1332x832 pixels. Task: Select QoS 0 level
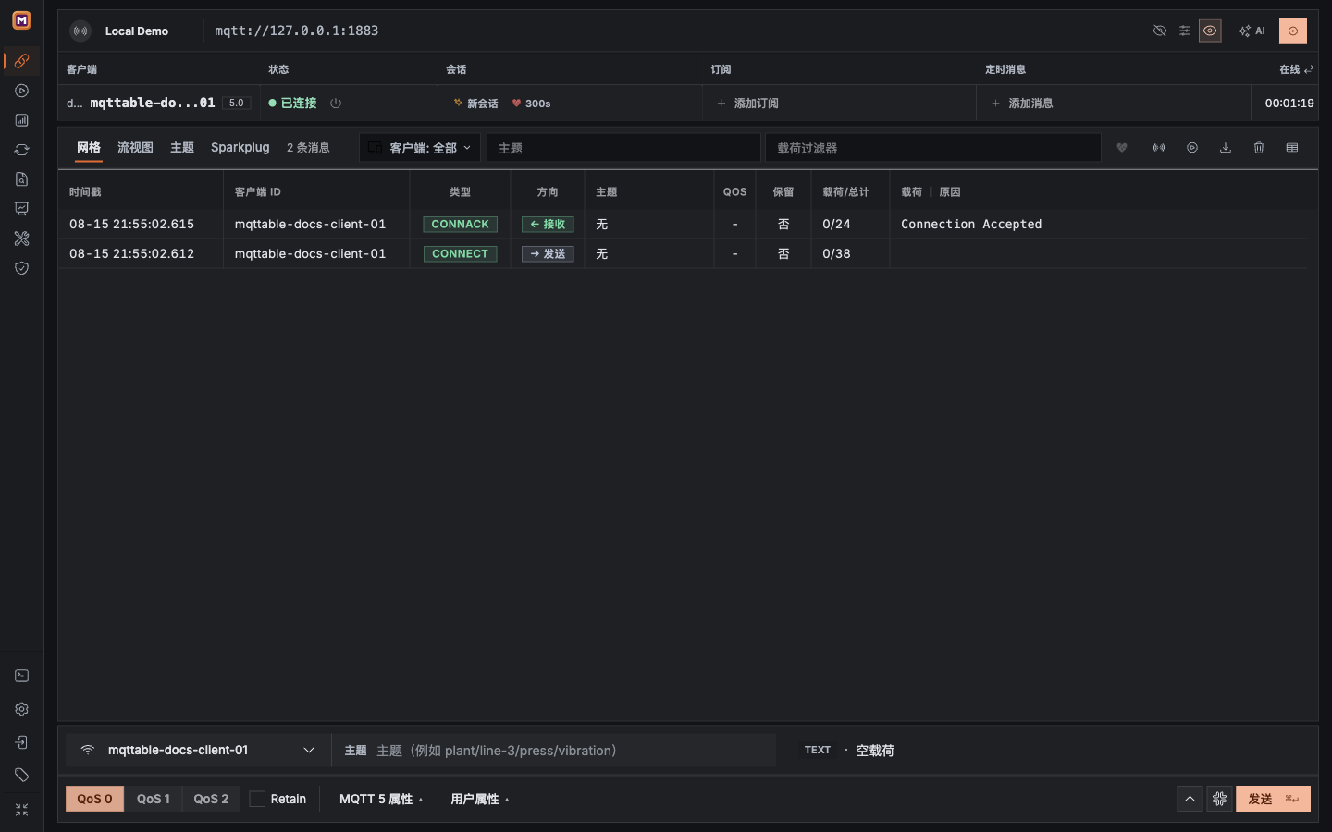[94, 799]
